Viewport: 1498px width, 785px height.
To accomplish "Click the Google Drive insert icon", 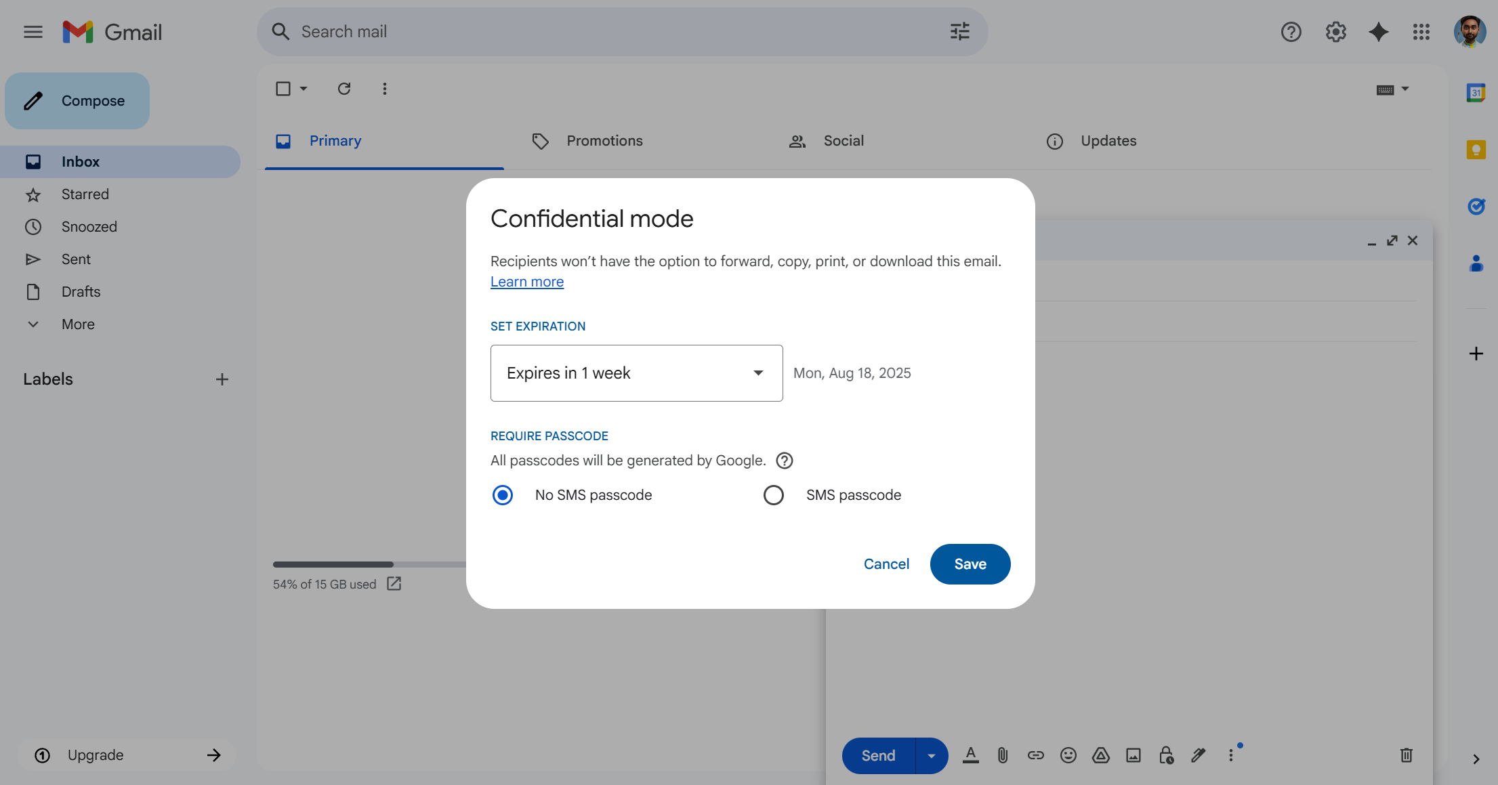I will (1100, 755).
